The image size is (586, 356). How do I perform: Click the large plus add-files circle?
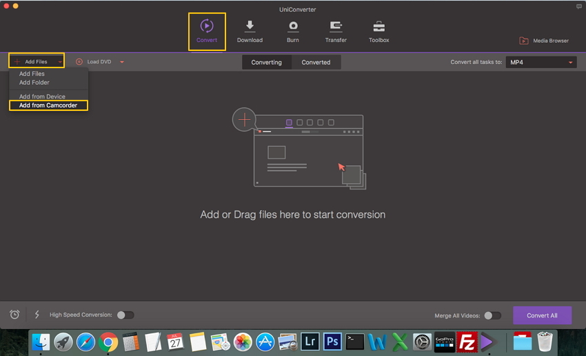click(x=244, y=120)
